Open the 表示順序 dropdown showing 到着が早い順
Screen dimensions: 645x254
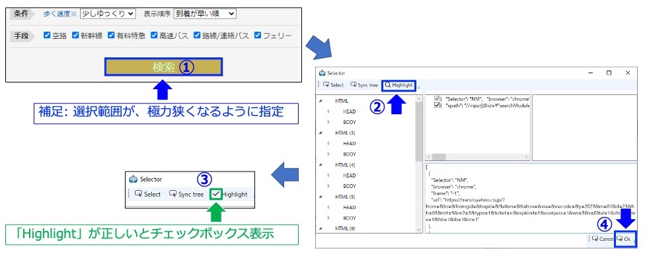pos(205,14)
